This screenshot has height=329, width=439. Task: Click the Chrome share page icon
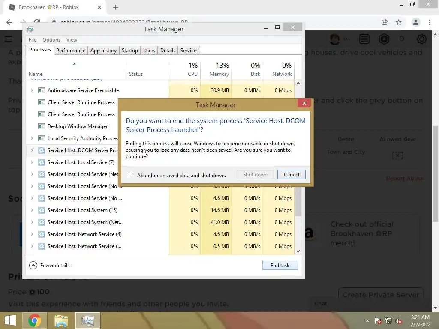coord(385,22)
